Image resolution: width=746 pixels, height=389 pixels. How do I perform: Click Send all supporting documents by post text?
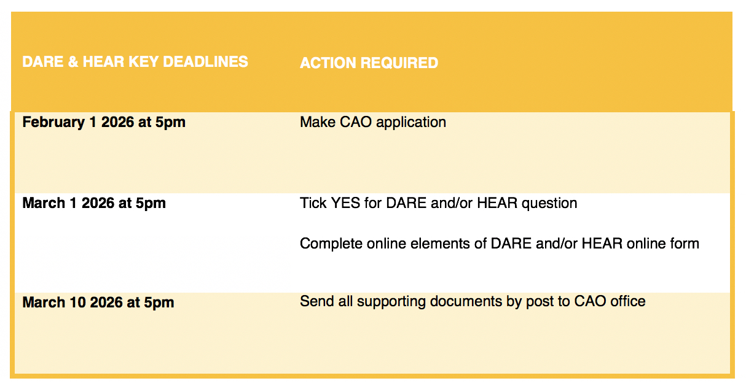click(473, 301)
